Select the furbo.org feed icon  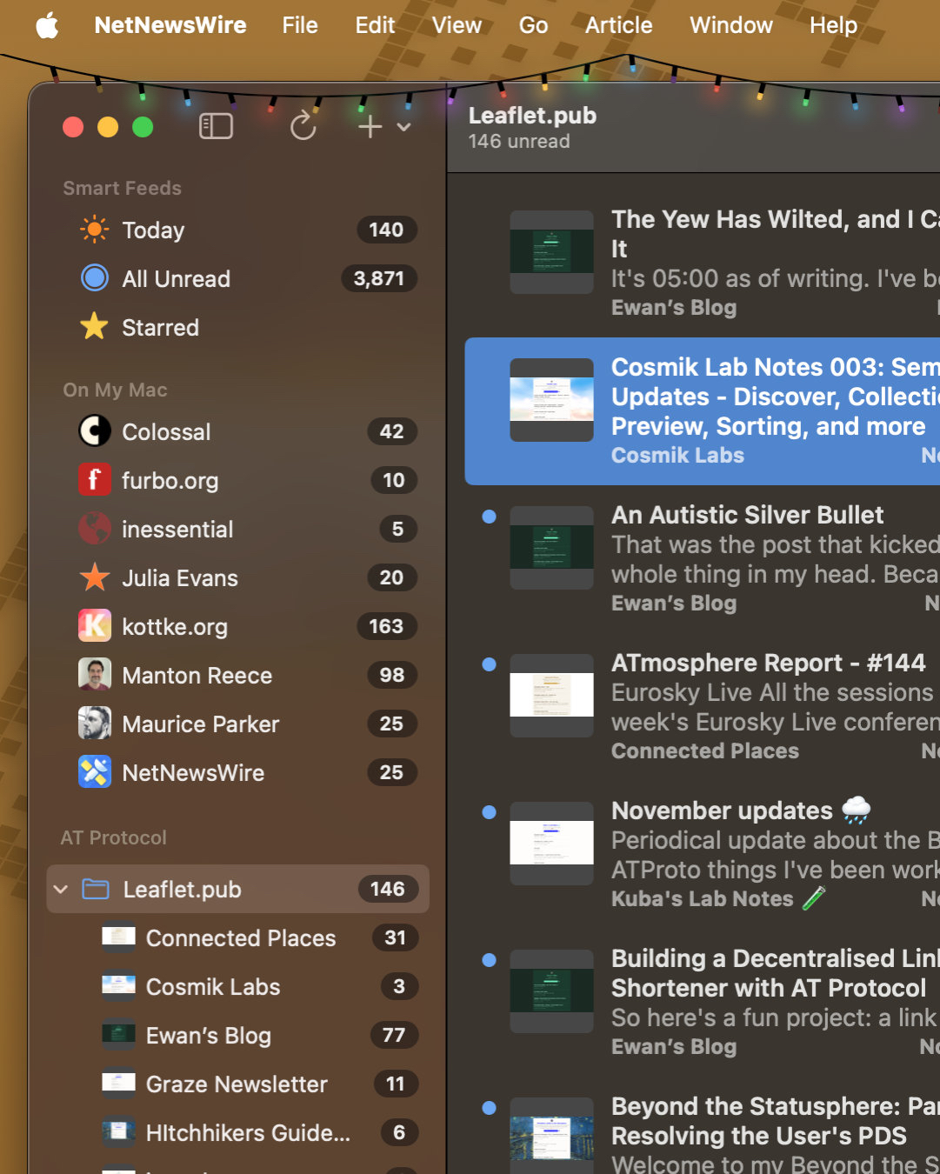pyautogui.click(x=94, y=481)
